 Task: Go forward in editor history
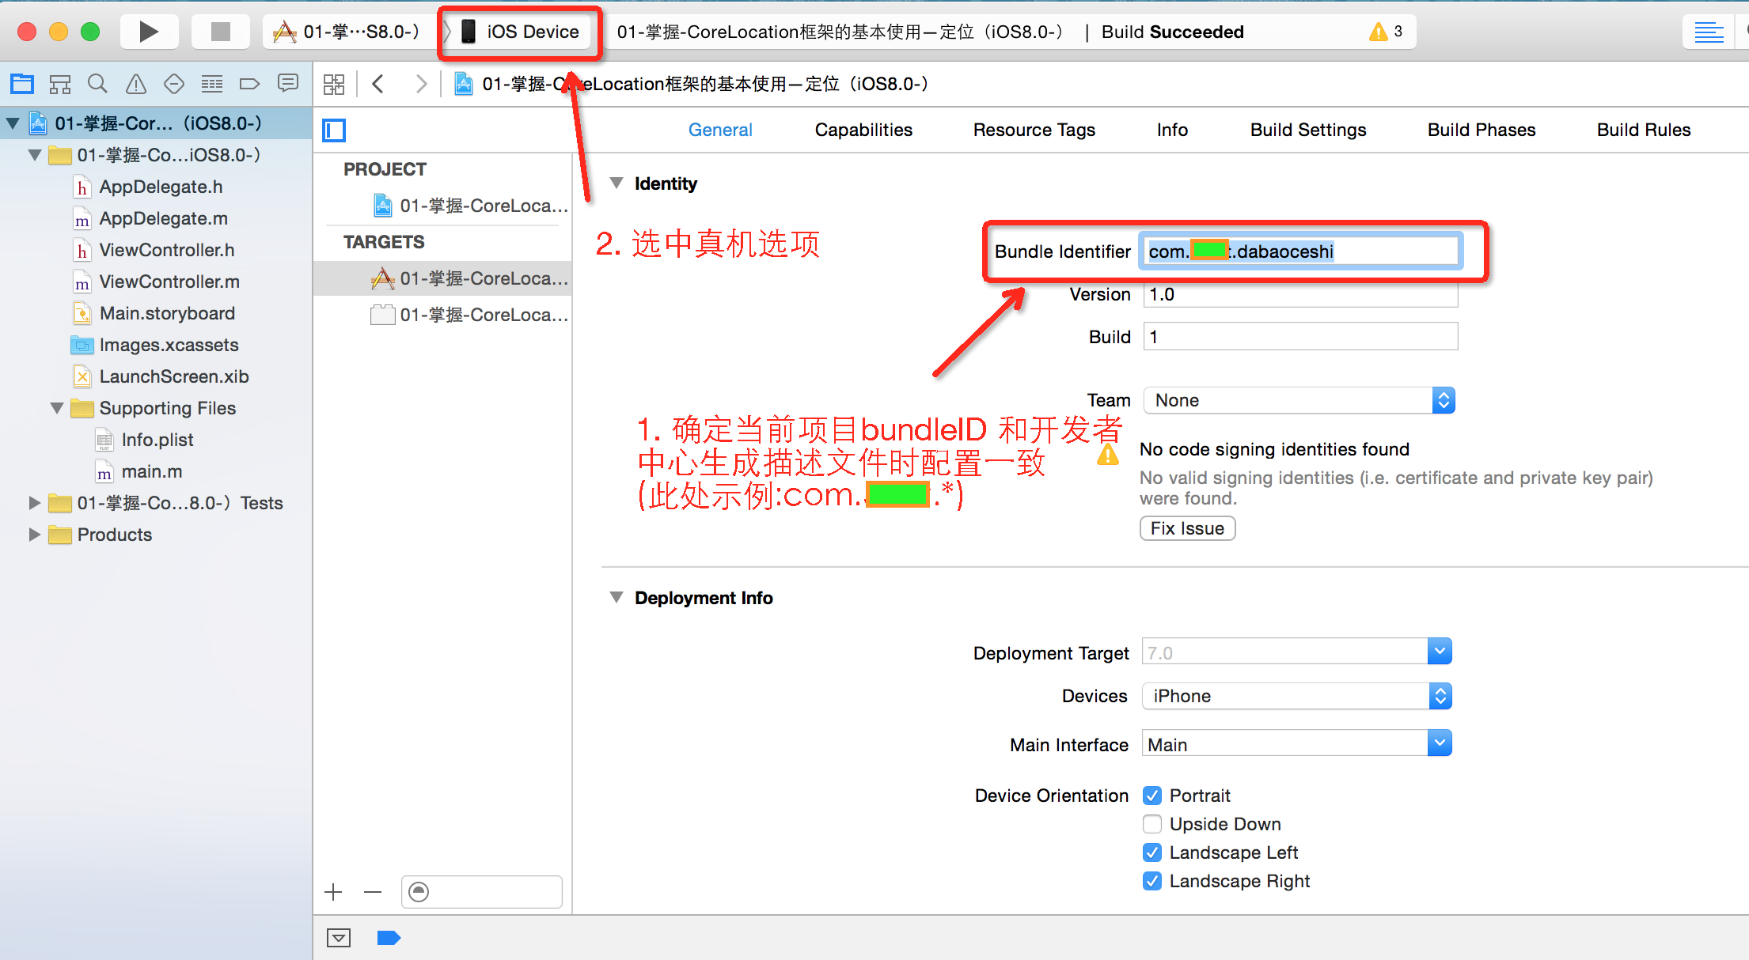(x=421, y=84)
